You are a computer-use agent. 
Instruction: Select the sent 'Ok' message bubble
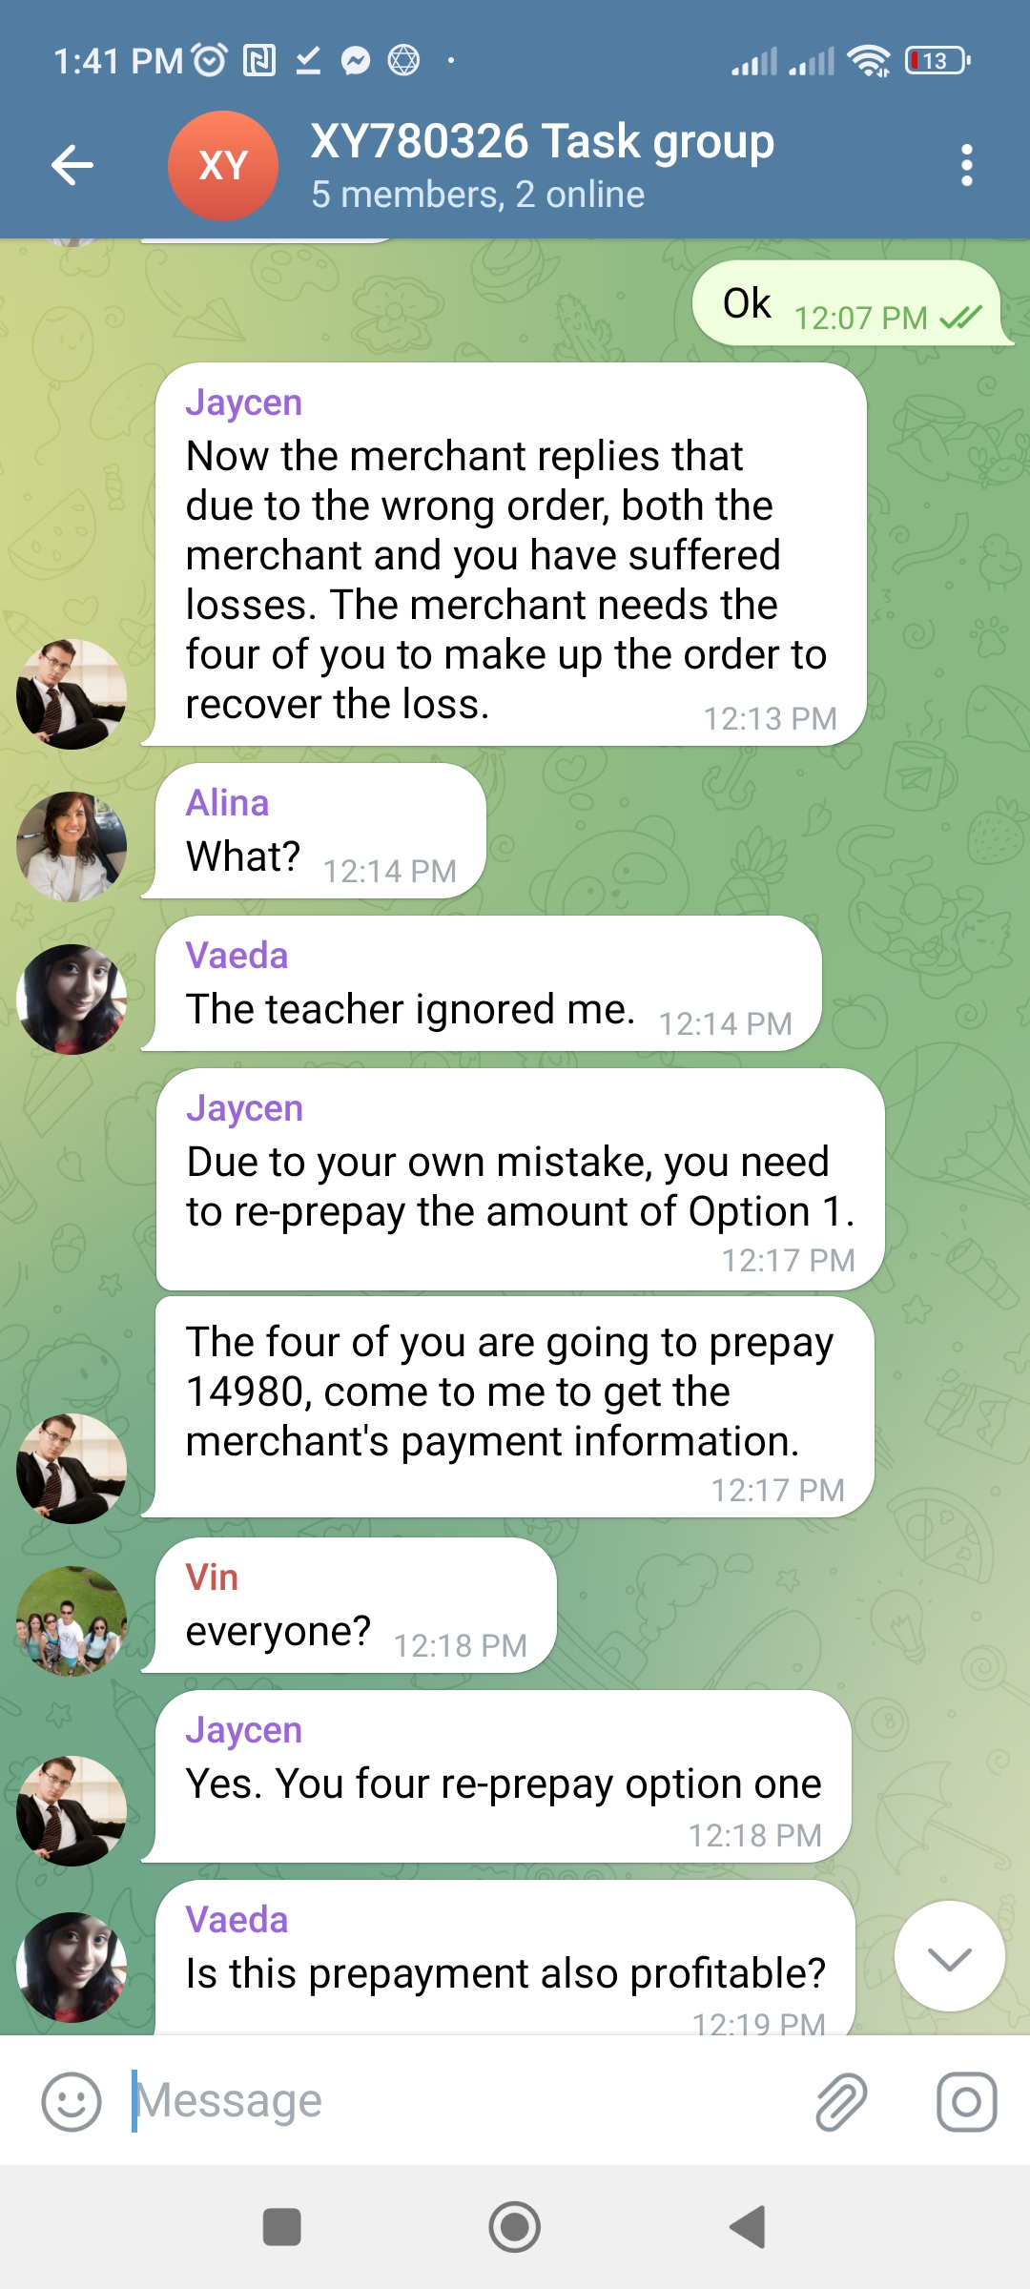847,303
